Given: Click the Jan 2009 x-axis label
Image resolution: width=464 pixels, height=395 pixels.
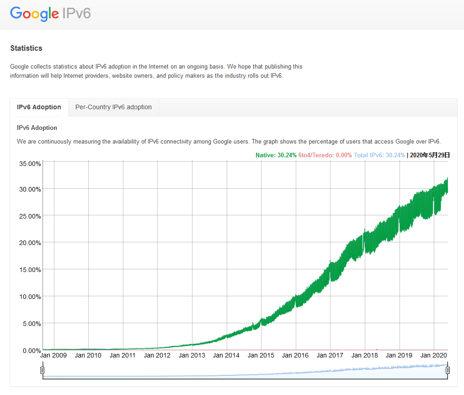Looking at the screenshot, I should 53,355.
